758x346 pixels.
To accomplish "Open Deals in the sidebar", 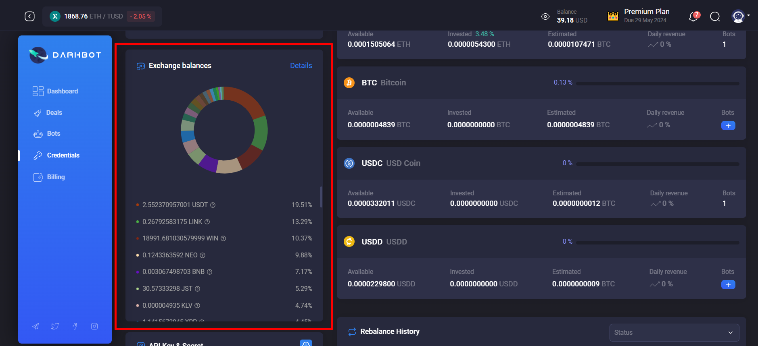I will point(48,113).
